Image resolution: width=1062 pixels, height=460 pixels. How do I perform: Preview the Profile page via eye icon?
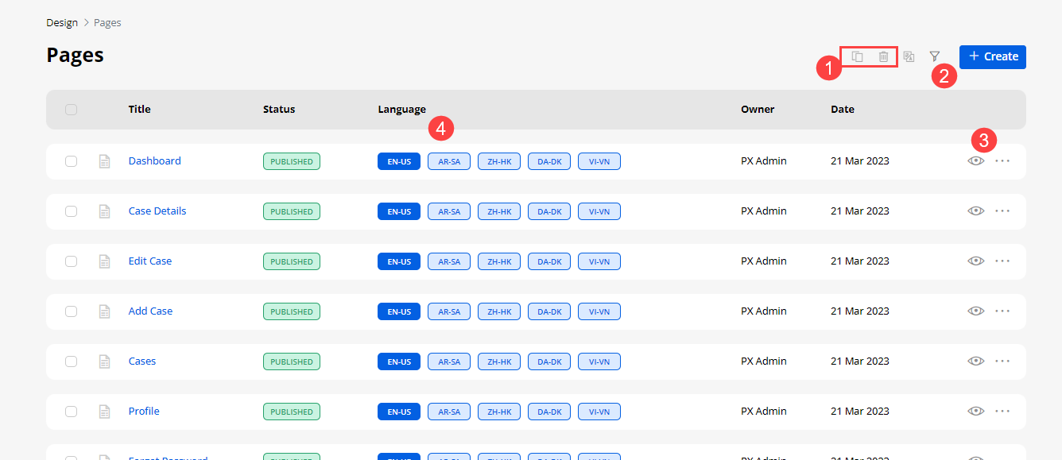(975, 411)
